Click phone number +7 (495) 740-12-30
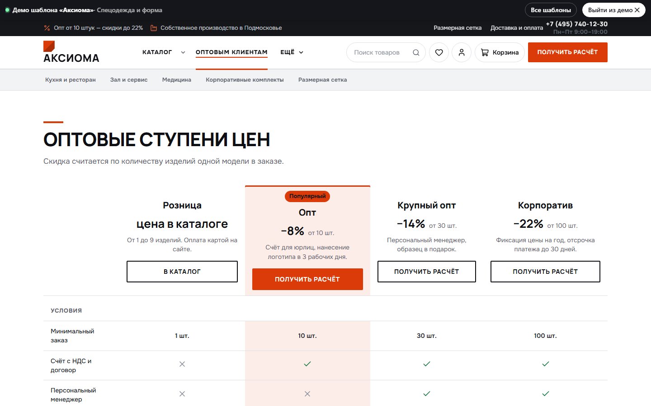The image size is (651, 406). click(577, 24)
